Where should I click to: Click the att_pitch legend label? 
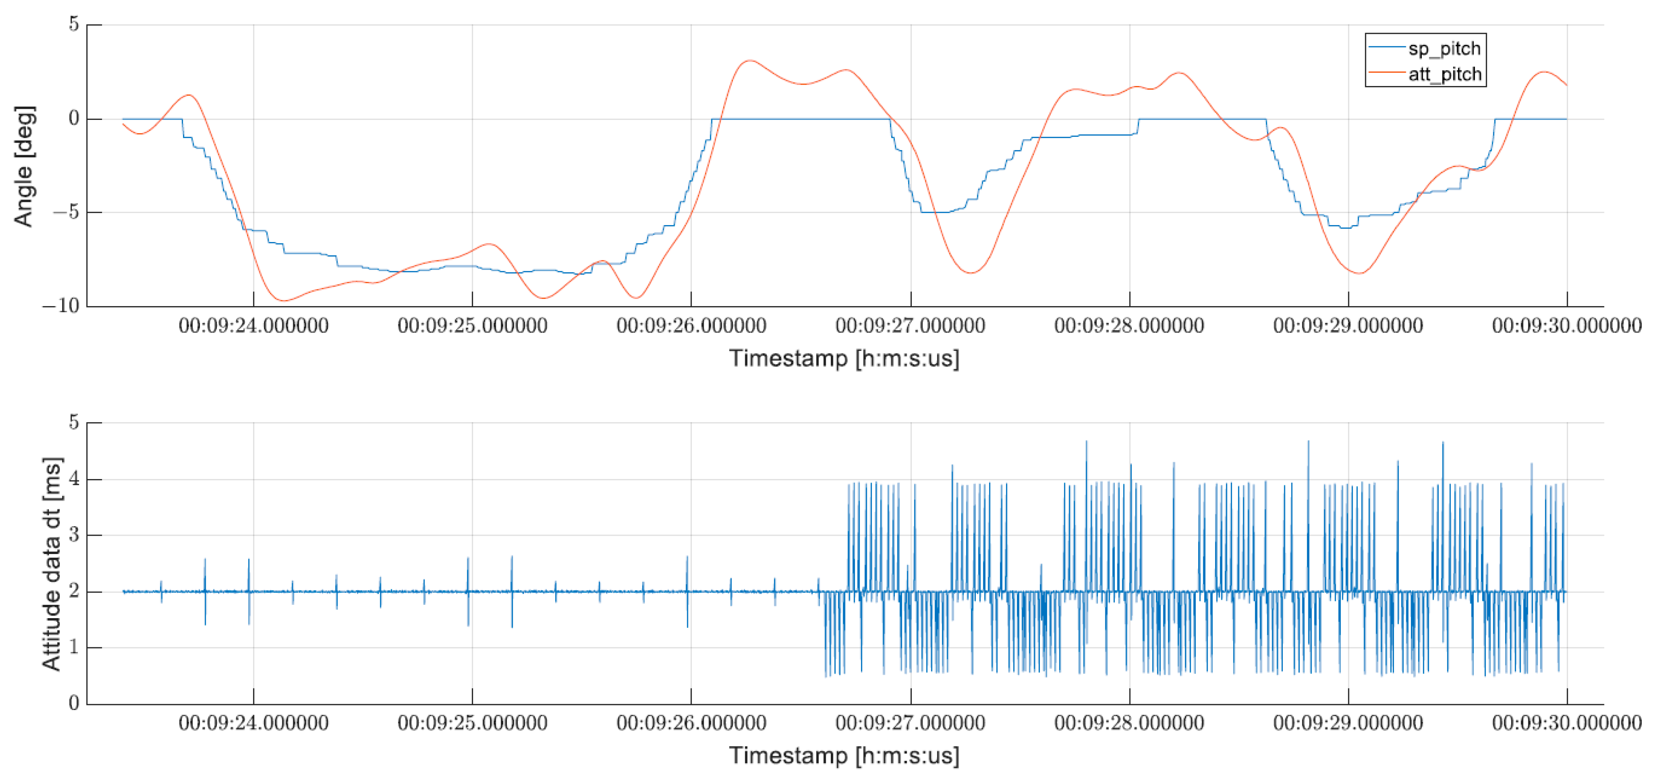pyautogui.click(x=1445, y=74)
